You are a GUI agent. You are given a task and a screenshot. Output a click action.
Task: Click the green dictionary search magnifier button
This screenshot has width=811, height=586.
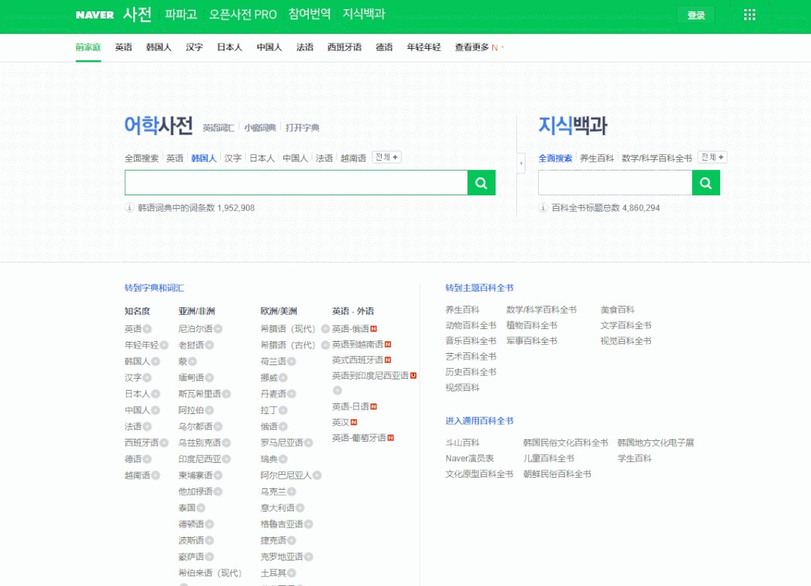coord(481,183)
